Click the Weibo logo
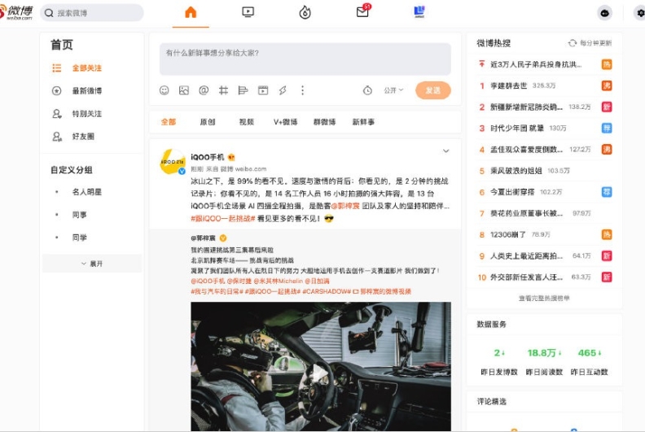Image resolution: width=645 pixels, height=432 pixels. 16,12
